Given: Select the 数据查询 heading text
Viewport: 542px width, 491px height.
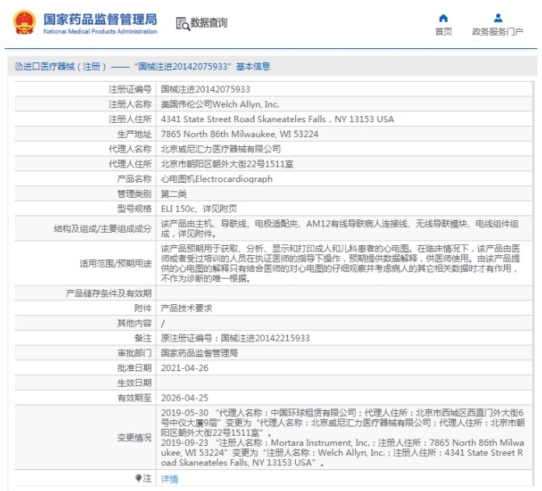Looking at the screenshot, I should tap(209, 23).
